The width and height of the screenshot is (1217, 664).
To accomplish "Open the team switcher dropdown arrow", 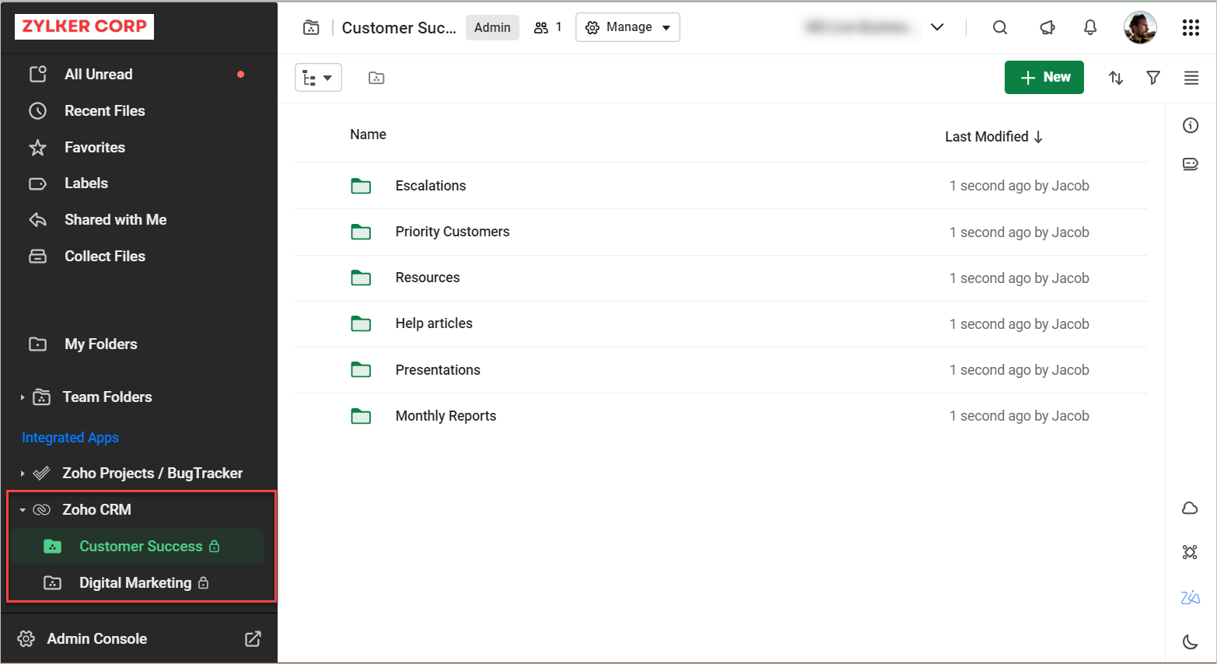I will [938, 27].
